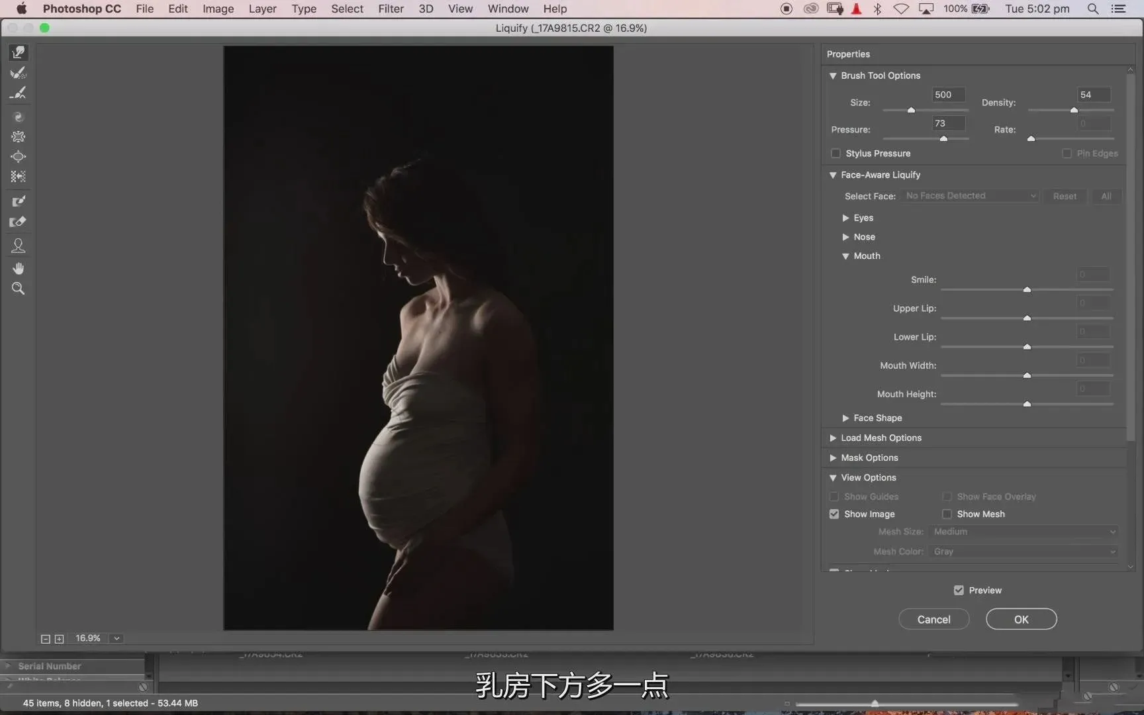Enable the Show Mesh checkbox
This screenshot has height=715, width=1144.
click(947, 514)
